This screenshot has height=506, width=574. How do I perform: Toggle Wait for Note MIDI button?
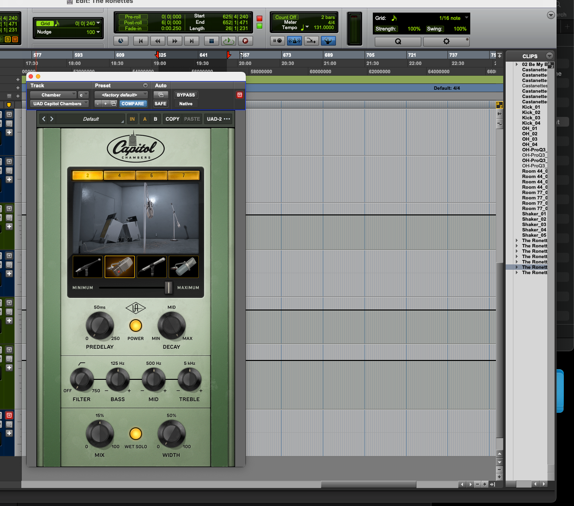tap(277, 41)
